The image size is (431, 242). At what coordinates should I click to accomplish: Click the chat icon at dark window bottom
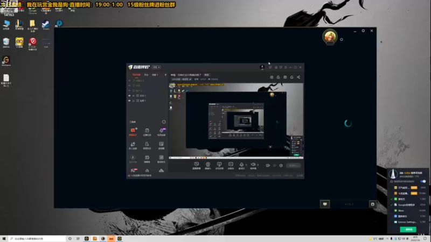[x=325, y=204]
